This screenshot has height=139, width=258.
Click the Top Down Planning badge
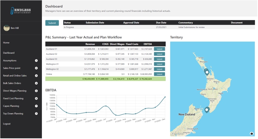(x=36, y=114)
